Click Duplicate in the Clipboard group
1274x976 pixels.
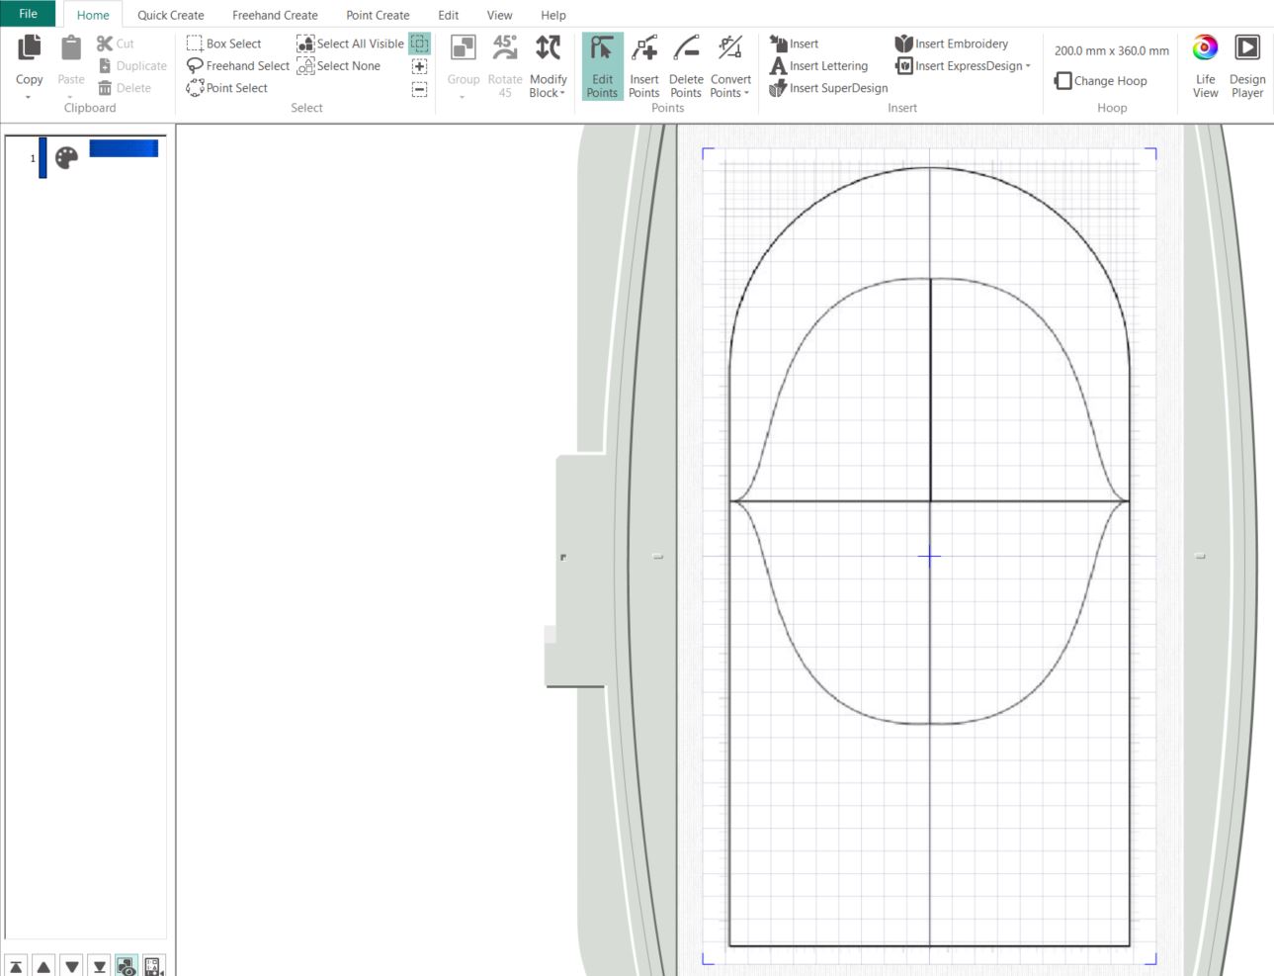tap(132, 66)
